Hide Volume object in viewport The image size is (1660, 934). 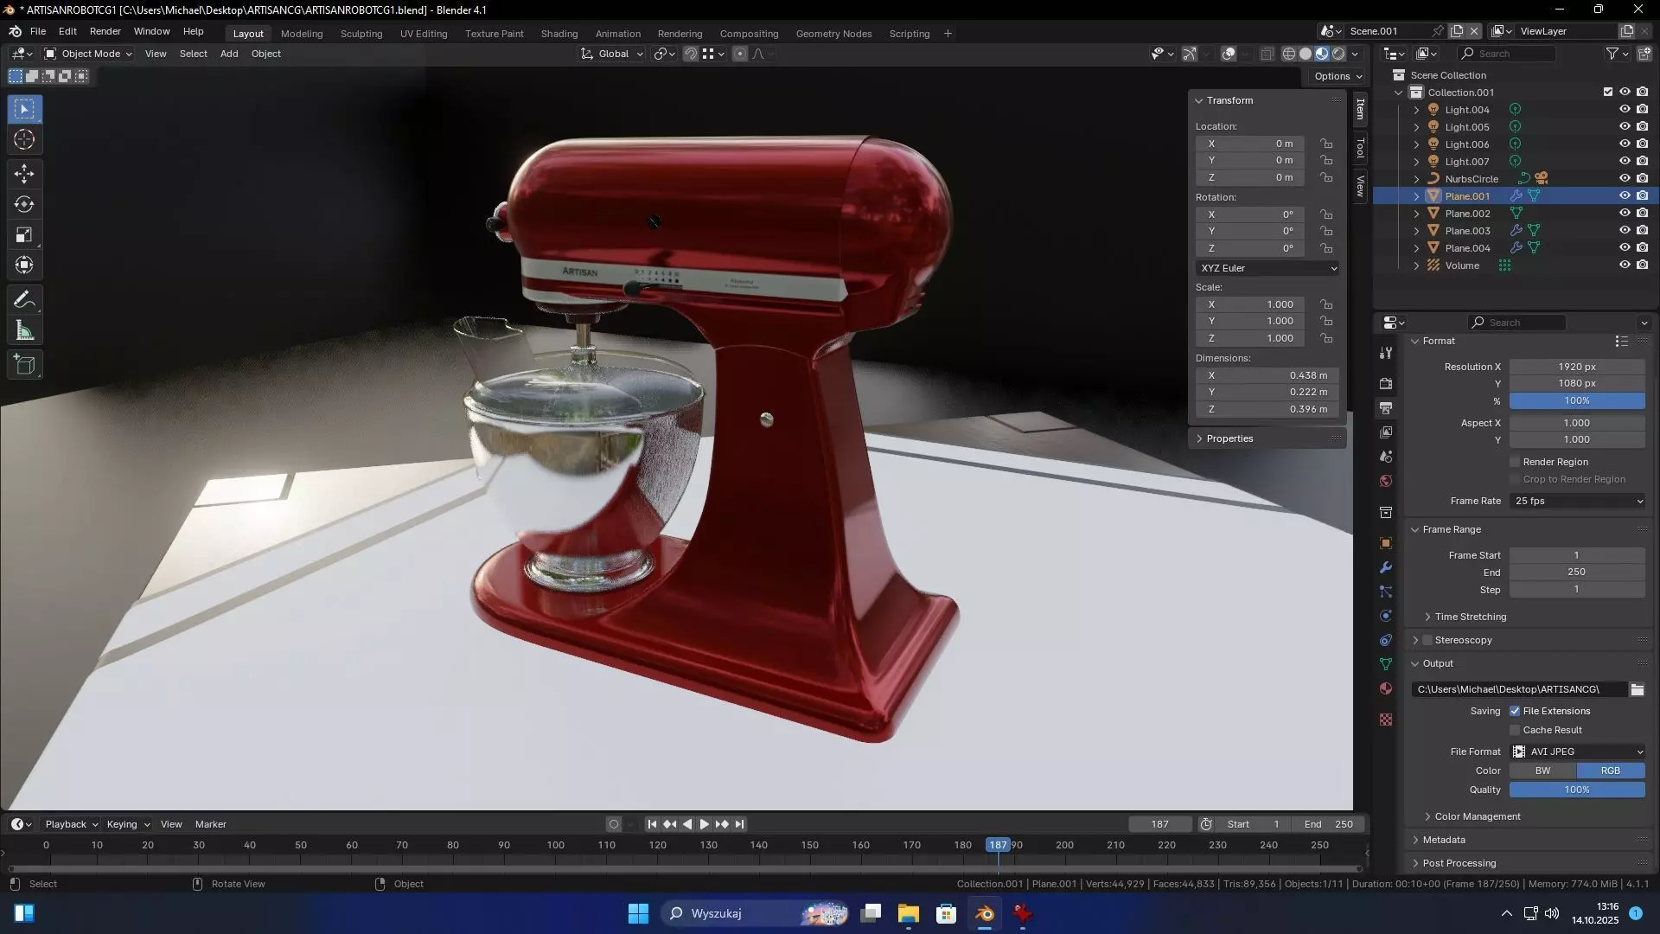coord(1625,265)
